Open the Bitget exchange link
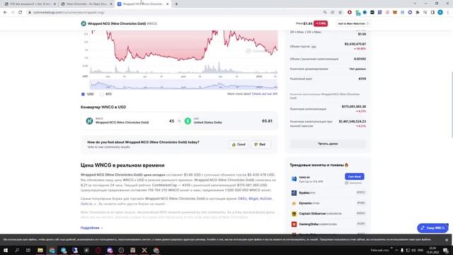This screenshot has height=255, width=453. pos(253,198)
